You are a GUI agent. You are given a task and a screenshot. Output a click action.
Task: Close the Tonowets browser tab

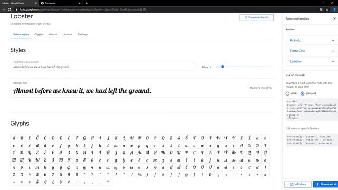point(80,3)
